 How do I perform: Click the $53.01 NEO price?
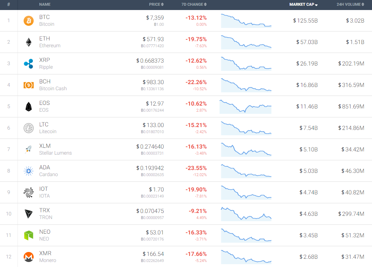[x=155, y=233]
